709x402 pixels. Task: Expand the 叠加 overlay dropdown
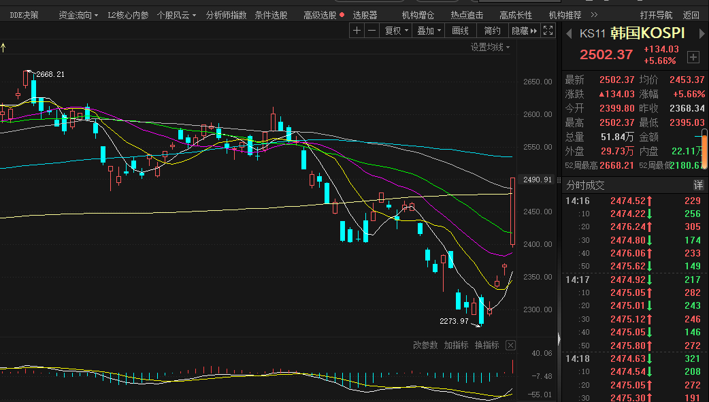point(429,31)
